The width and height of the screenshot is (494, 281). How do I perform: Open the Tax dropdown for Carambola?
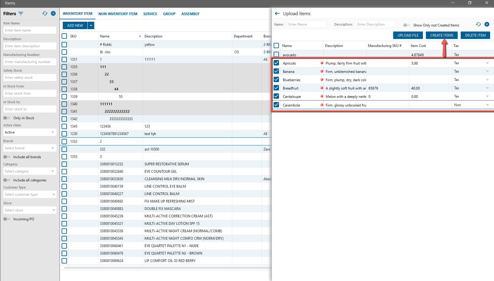(x=487, y=105)
